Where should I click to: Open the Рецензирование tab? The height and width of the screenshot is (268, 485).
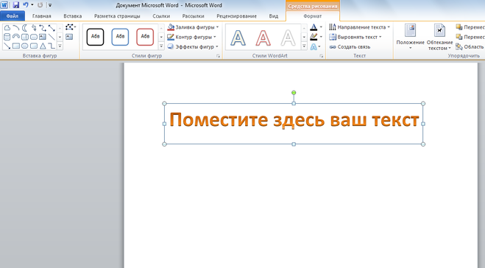pyautogui.click(x=237, y=16)
